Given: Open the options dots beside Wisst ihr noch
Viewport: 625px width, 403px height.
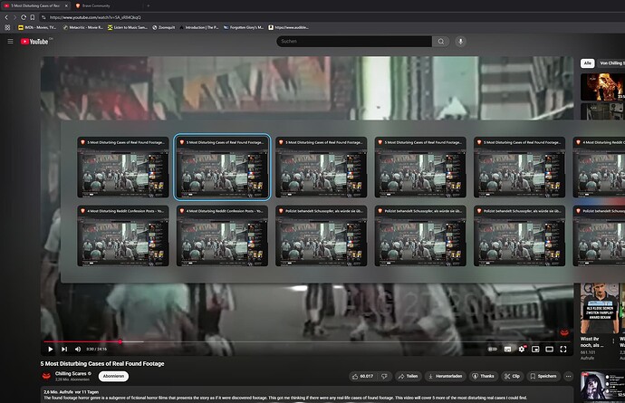Looking at the screenshot, I should (x=613, y=341).
